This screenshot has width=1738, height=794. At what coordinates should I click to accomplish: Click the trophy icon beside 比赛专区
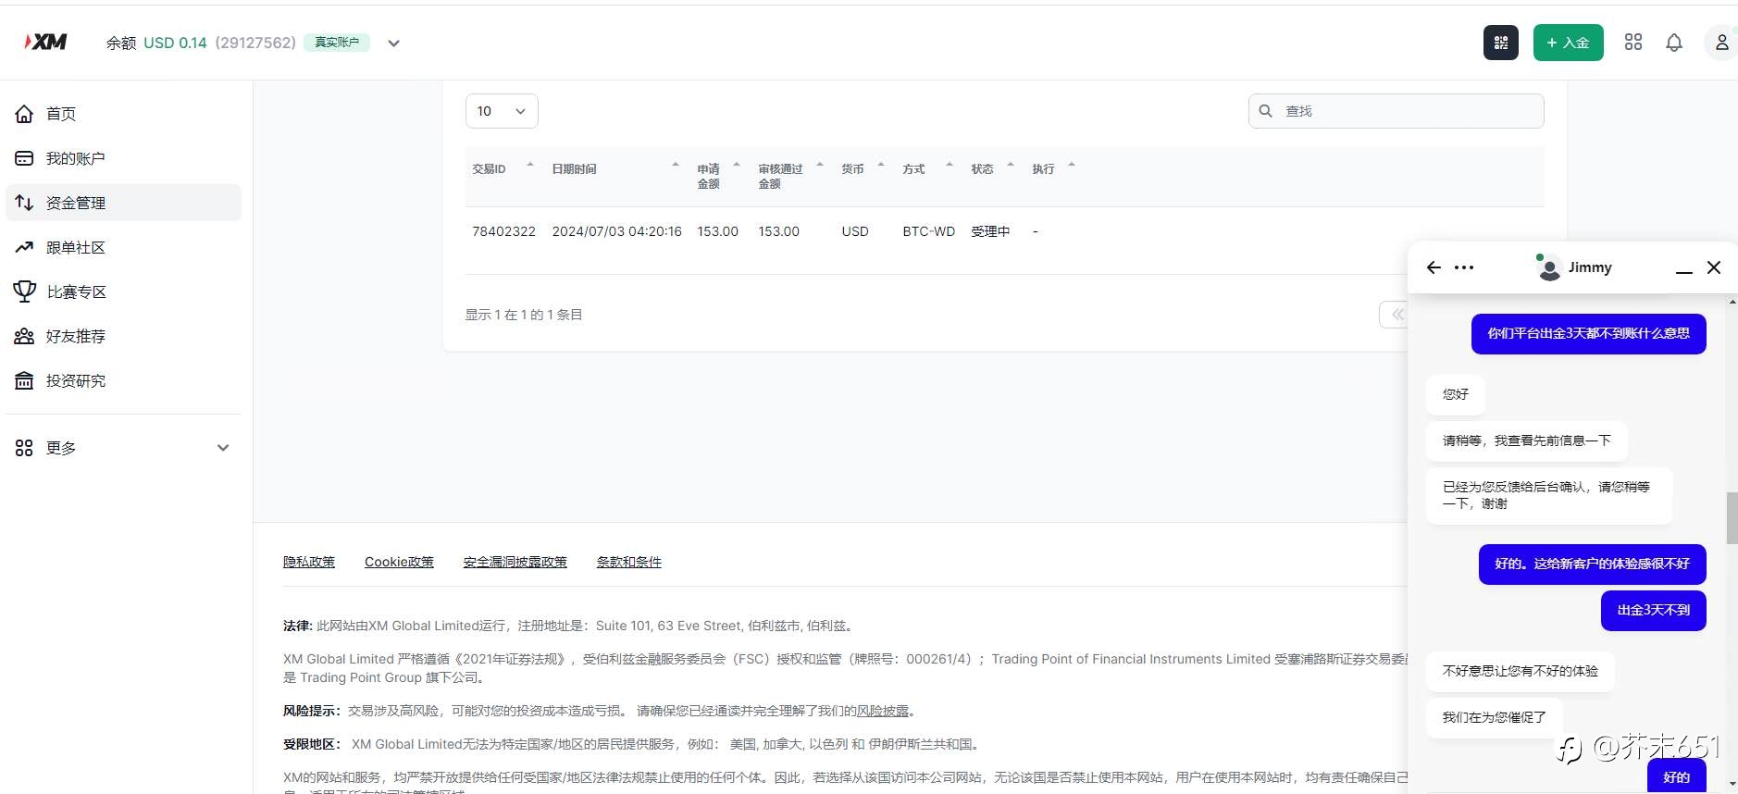click(25, 292)
